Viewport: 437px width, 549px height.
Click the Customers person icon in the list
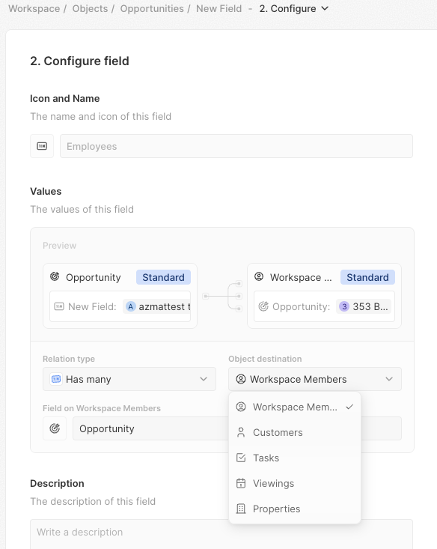241,432
